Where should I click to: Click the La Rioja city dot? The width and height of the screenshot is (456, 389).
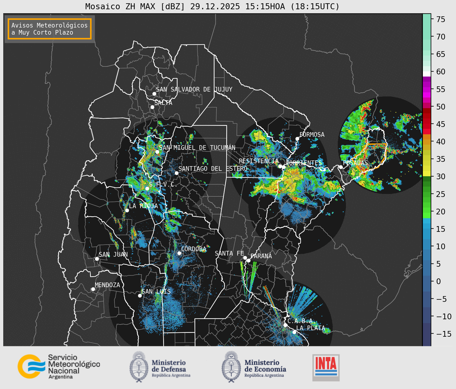pos(127,210)
